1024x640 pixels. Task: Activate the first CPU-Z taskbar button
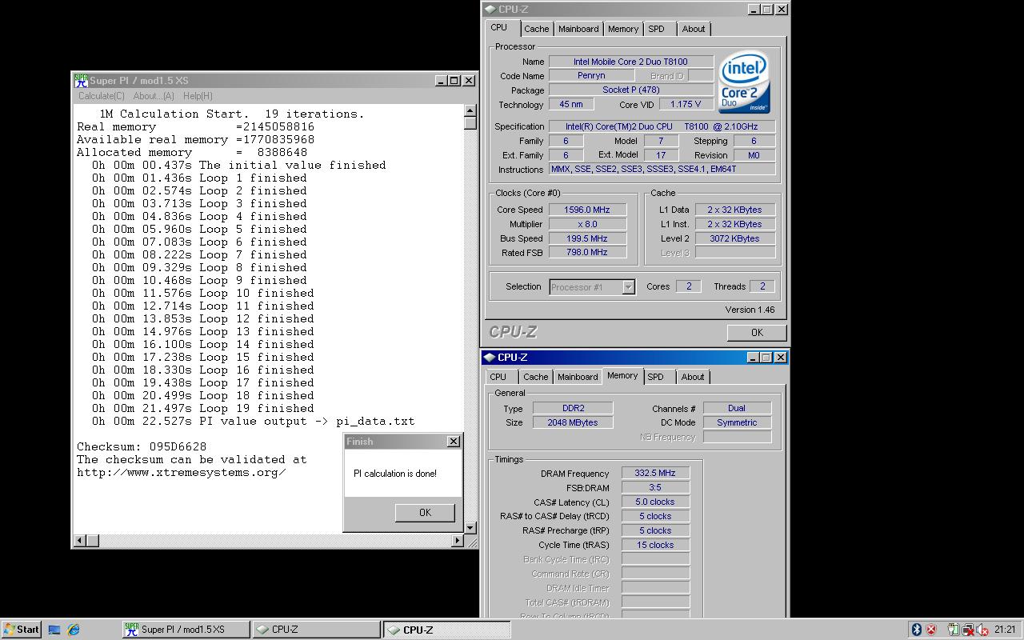pyautogui.click(x=316, y=630)
